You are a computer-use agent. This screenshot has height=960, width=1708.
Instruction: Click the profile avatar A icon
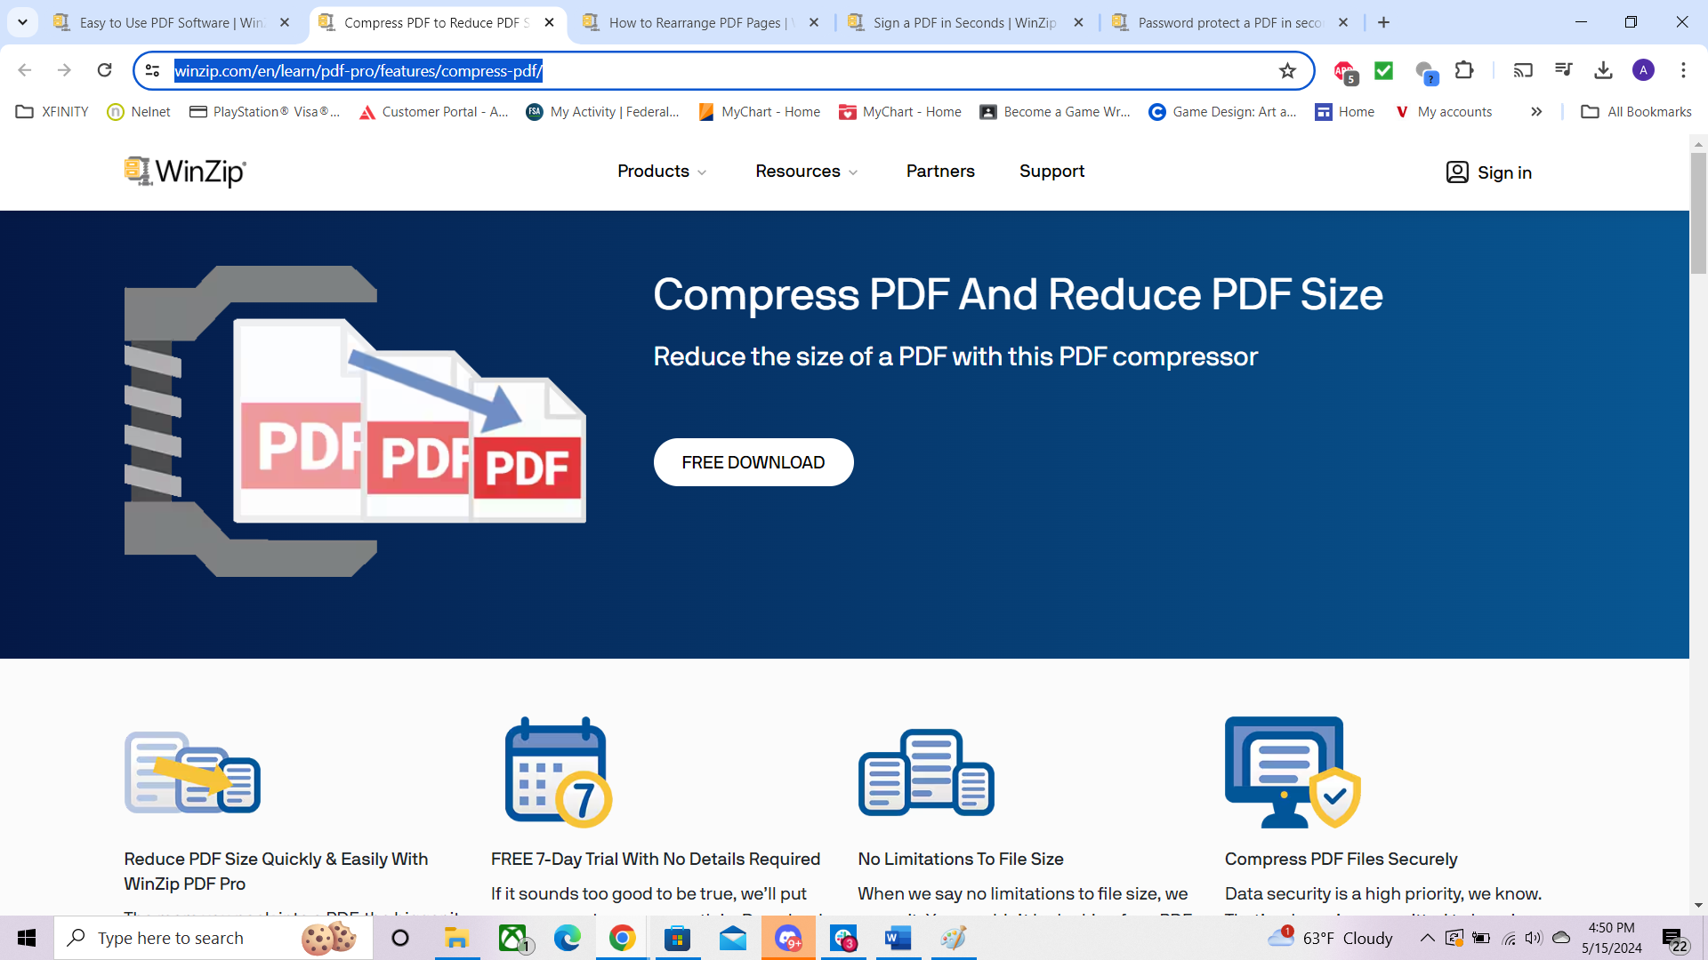point(1643,70)
